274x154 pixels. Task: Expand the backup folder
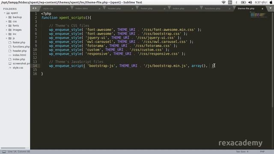(6, 17)
